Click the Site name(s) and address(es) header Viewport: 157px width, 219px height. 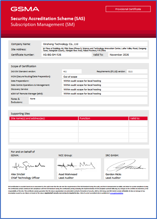click(x=44, y=118)
